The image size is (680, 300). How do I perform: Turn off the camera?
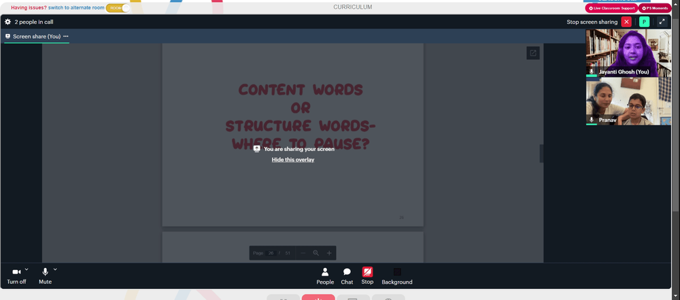tap(16, 276)
